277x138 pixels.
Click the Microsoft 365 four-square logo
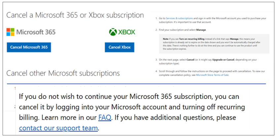coord(10,32)
